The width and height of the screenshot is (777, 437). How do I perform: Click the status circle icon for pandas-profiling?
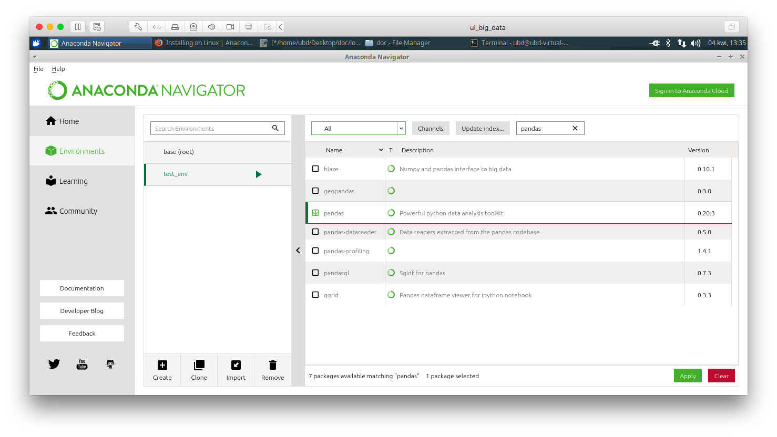[x=391, y=251]
